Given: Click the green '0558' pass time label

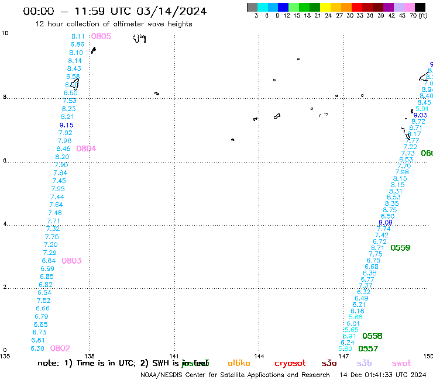Looking at the screenshot, I should point(372,336).
